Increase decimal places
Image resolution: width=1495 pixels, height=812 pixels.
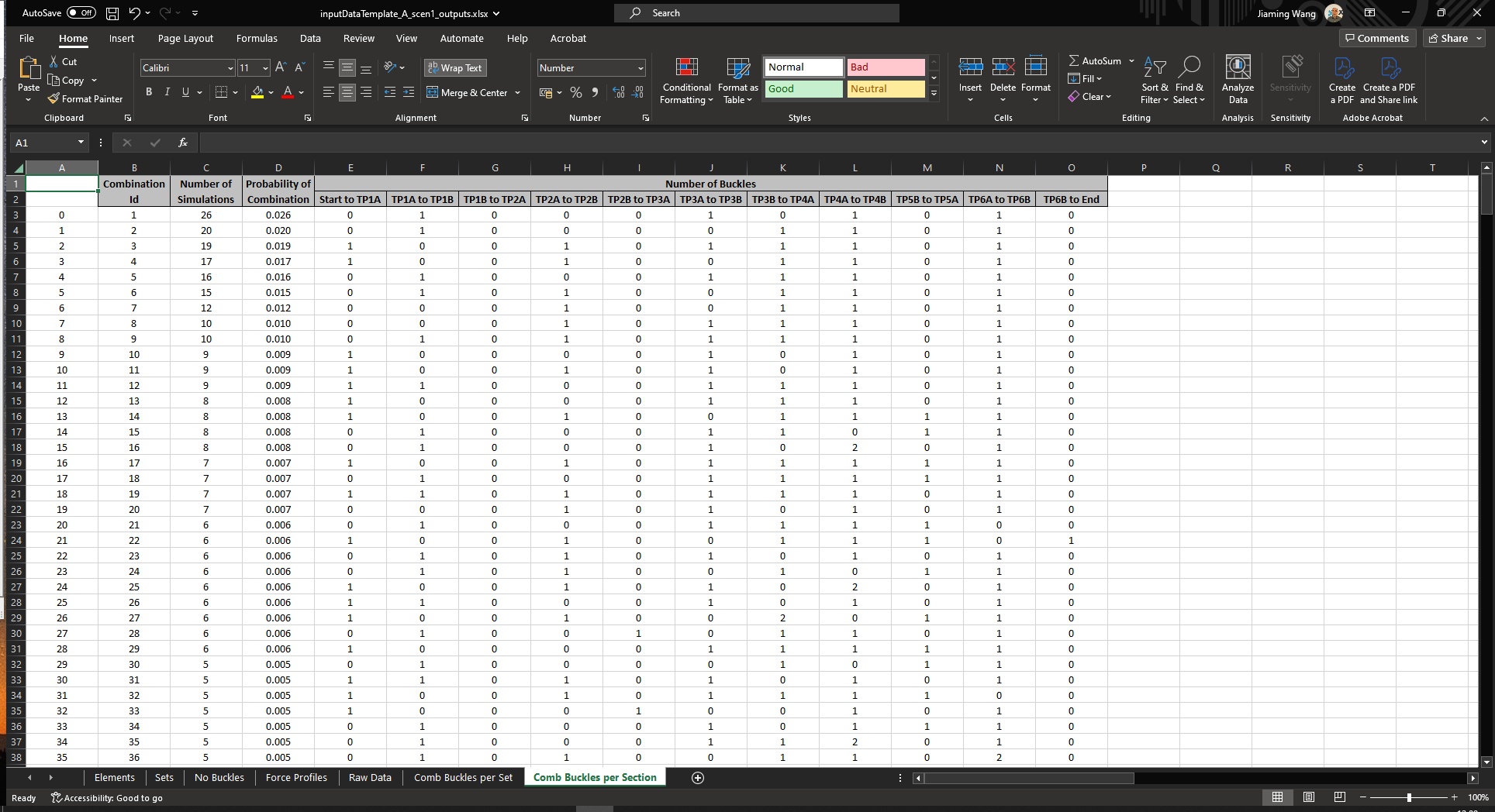618,92
